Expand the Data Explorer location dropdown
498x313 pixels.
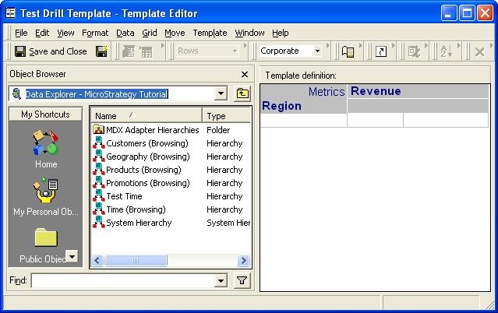(x=221, y=94)
